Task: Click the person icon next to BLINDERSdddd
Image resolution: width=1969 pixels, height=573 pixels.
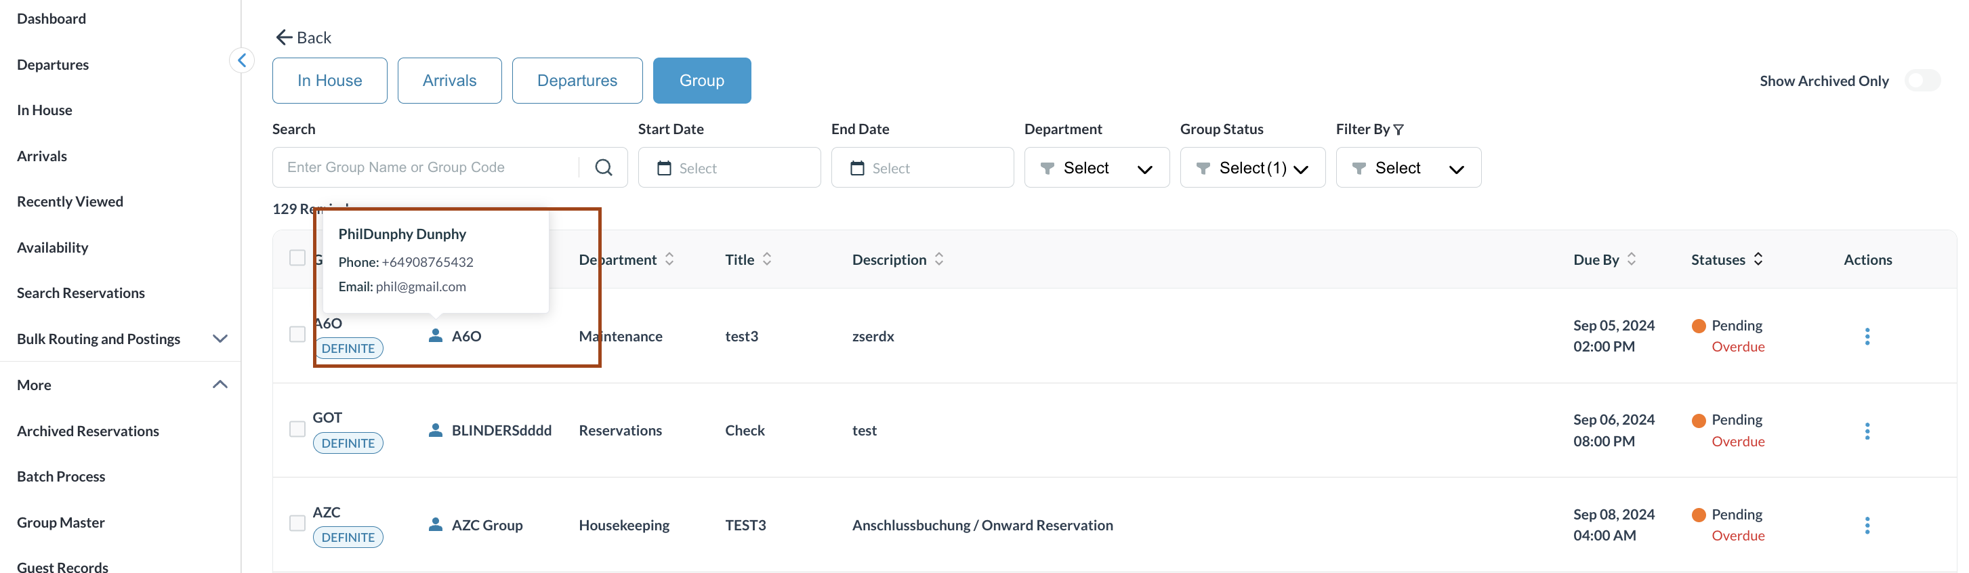Action: coord(436,430)
